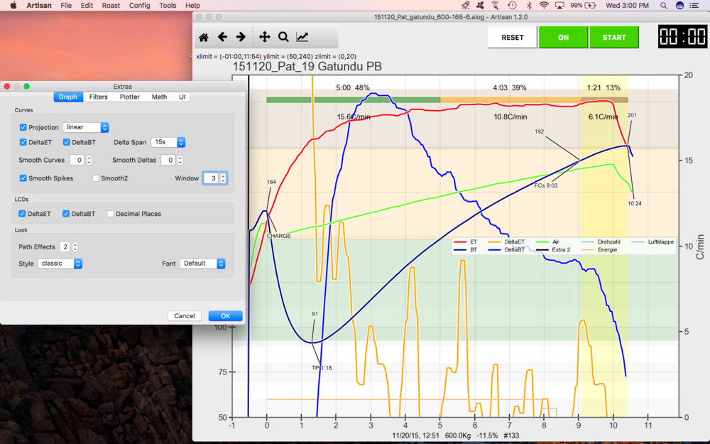The image size is (710, 444).
Task: Uncheck DeltaBT under Curves
Action: coord(67,142)
